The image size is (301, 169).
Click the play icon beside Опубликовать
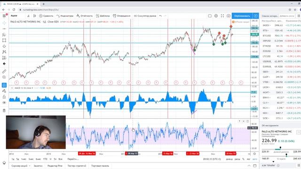coord(256,15)
